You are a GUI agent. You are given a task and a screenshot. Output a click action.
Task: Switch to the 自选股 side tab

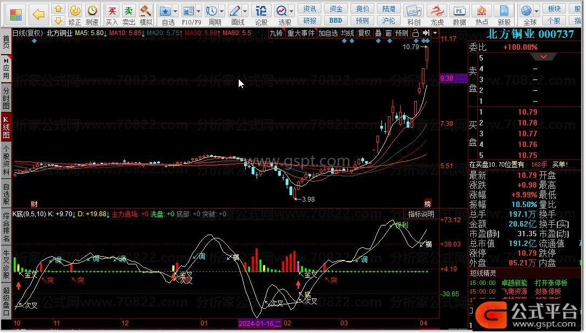coord(6,194)
